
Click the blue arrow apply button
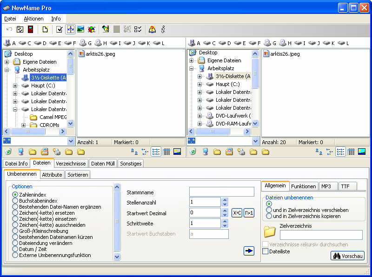[249, 251]
